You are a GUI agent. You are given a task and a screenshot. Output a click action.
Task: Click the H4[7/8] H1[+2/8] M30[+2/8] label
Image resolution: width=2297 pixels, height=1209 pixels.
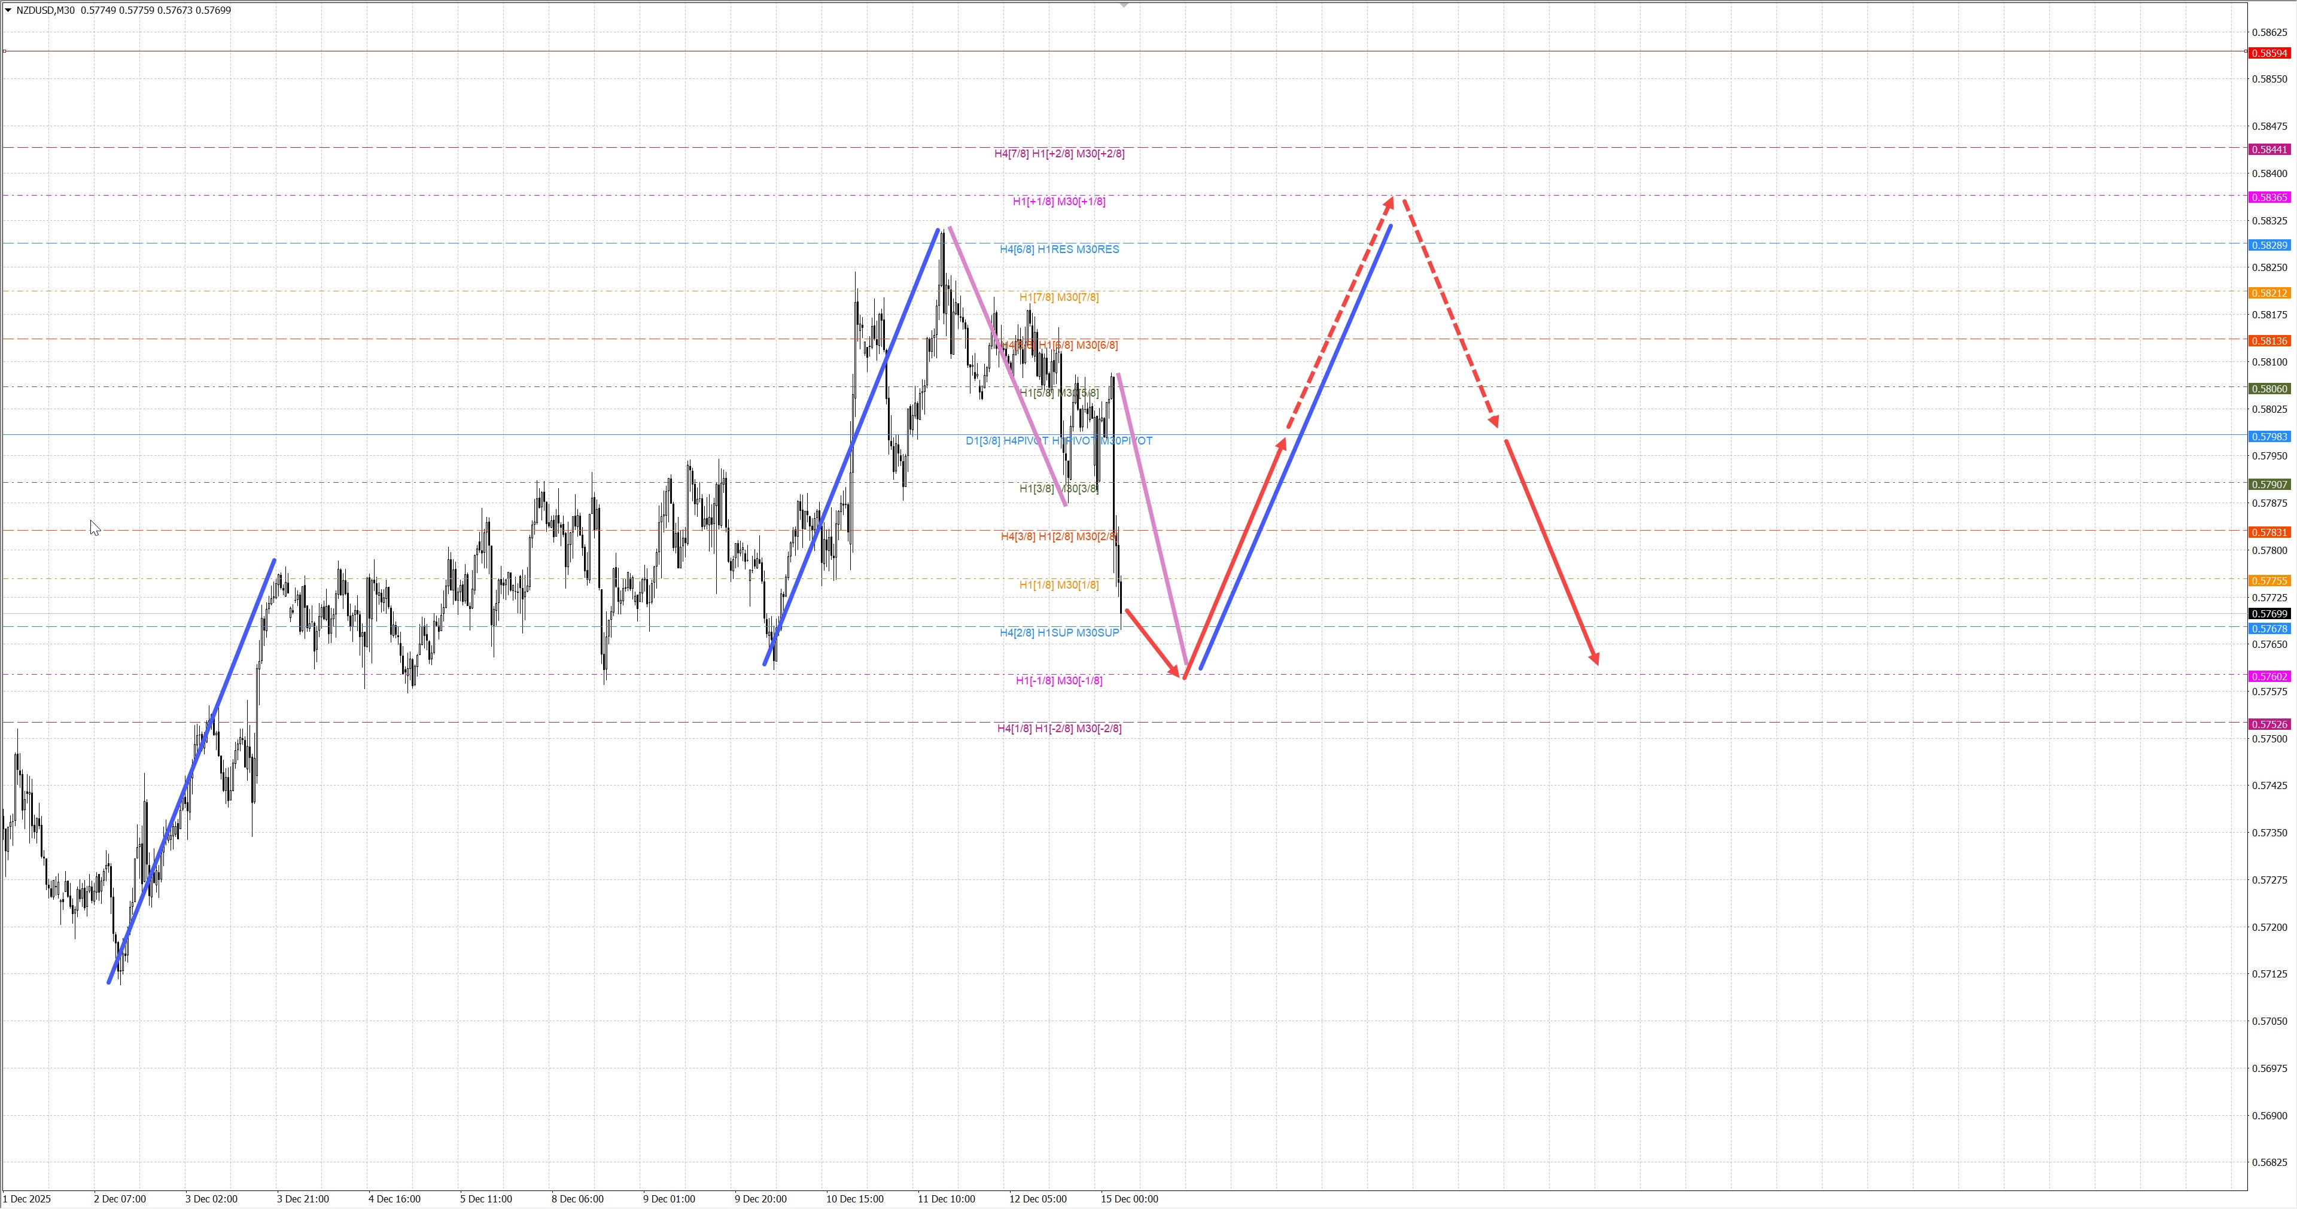pyautogui.click(x=1058, y=154)
